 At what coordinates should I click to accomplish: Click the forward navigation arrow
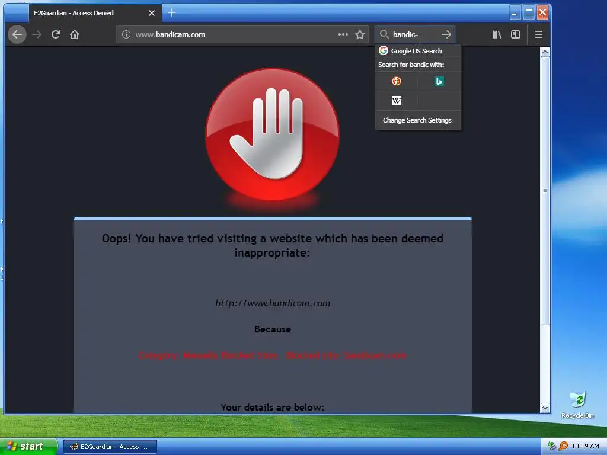37,34
